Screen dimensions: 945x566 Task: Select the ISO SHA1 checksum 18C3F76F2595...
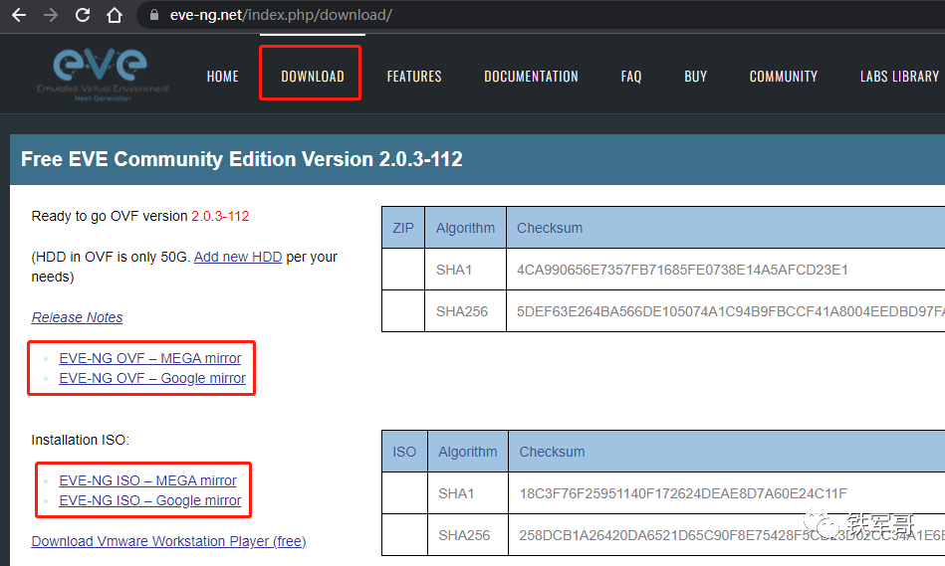tap(683, 493)
